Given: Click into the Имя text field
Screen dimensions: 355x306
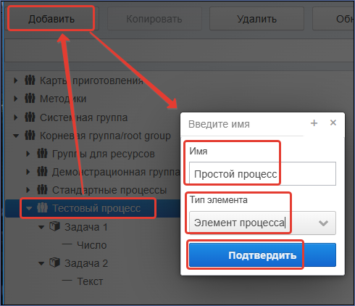Looking at the screenshot, I should [262, 174].
